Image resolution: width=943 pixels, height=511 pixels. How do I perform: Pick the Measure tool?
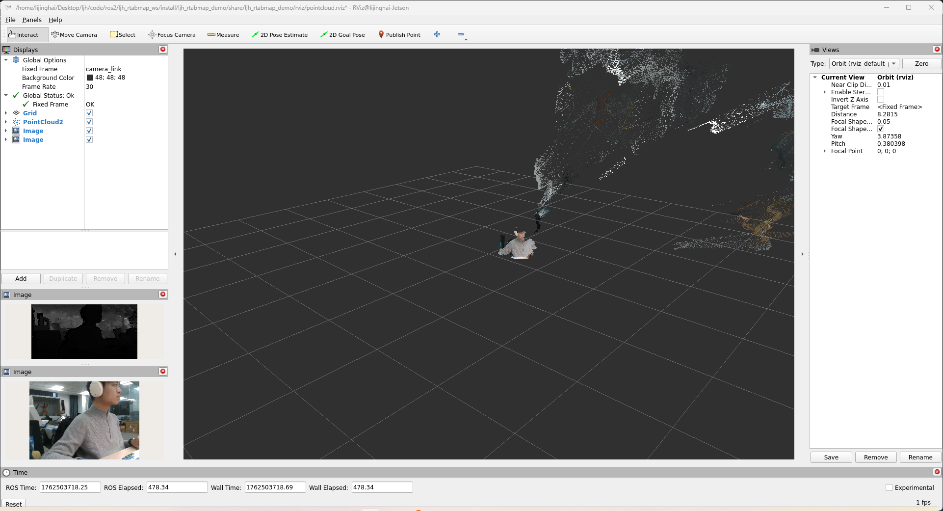(x=223, y=35)
